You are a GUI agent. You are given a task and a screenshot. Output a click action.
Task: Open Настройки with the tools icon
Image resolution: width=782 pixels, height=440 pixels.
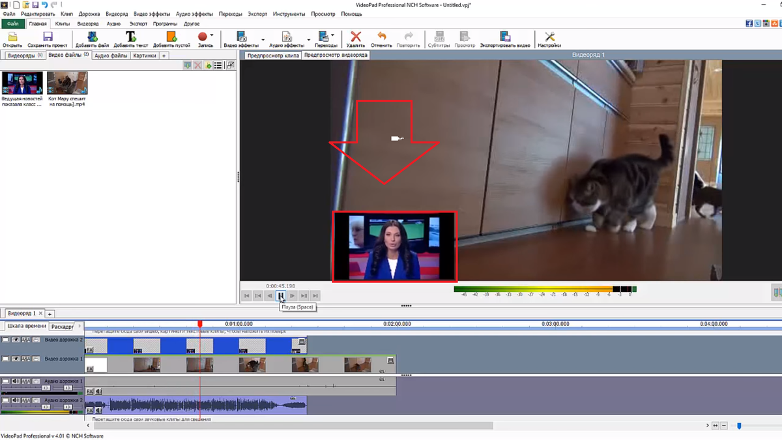549,37
